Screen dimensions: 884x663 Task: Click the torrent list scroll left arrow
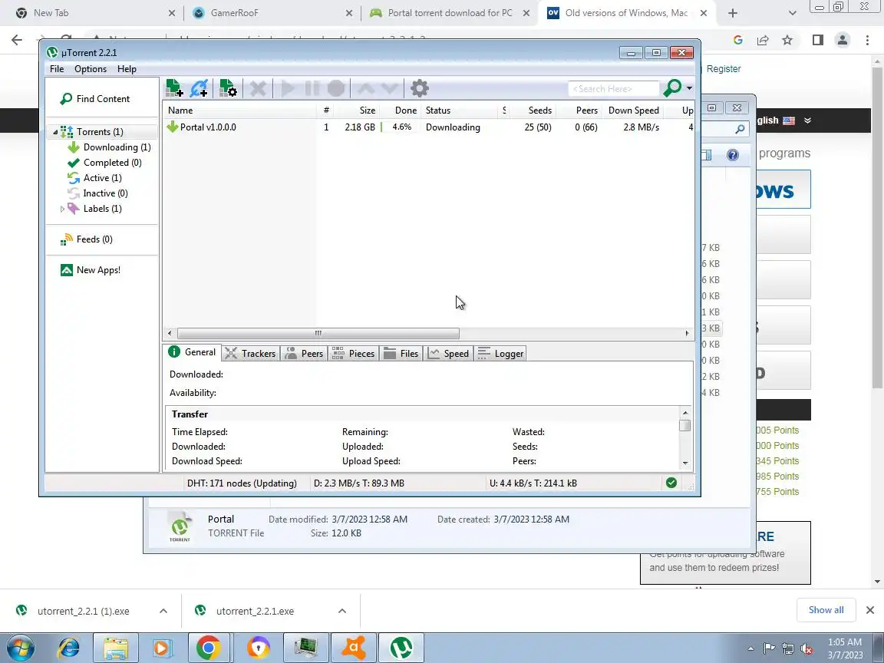coord(170,333)
